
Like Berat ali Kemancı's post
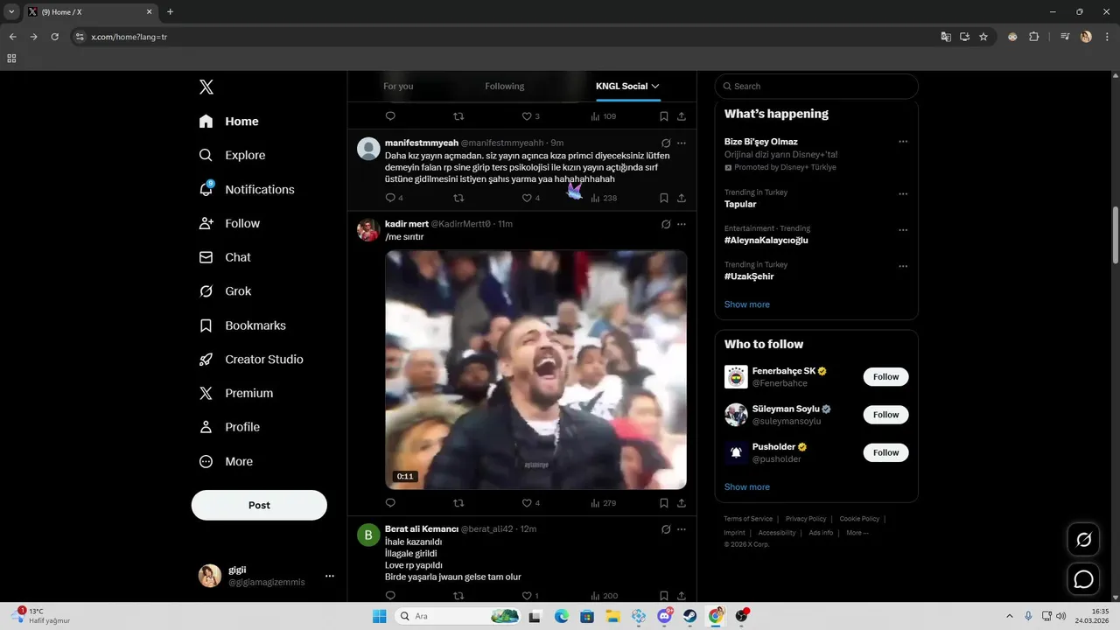tap(527, 596)
